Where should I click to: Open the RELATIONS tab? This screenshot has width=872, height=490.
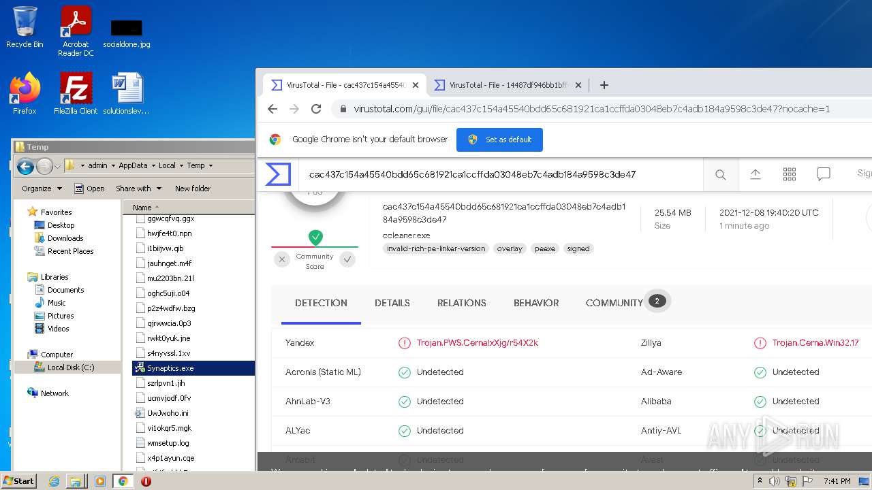tap(462, 304)
